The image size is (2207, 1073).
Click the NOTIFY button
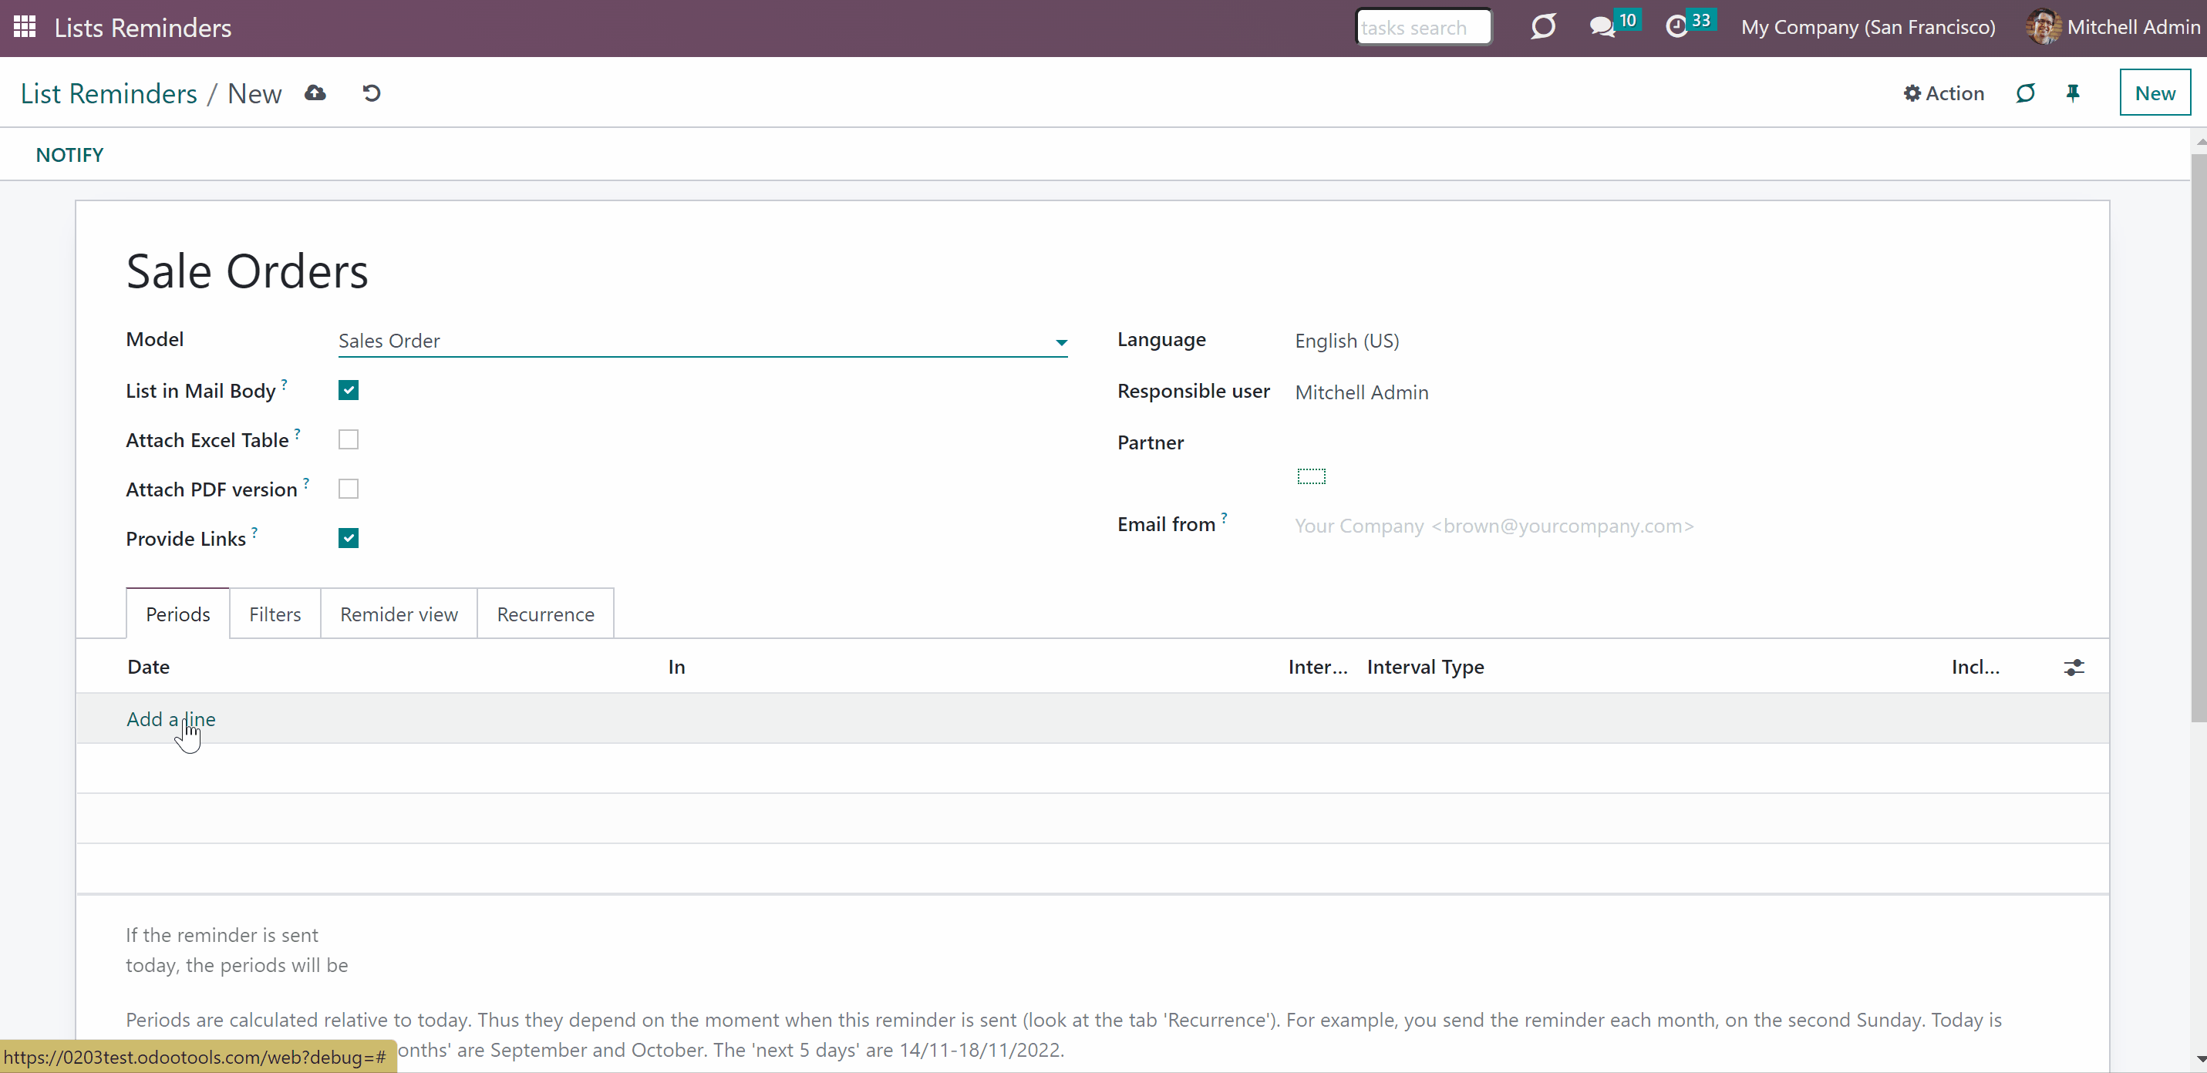[69, 155]
